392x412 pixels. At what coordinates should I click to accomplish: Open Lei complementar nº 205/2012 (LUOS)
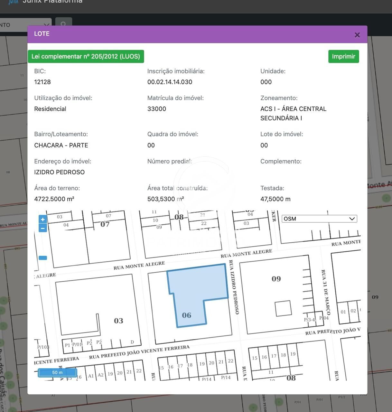[x=86, y=56]
